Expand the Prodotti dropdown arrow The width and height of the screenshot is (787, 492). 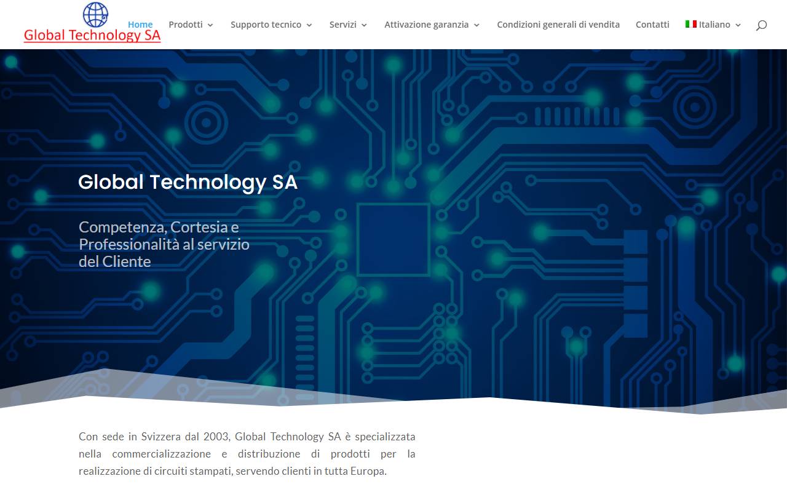210,25
